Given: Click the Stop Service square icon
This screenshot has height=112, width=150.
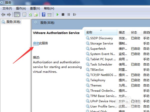Looking at the screenshot, I should click(63, 14).
